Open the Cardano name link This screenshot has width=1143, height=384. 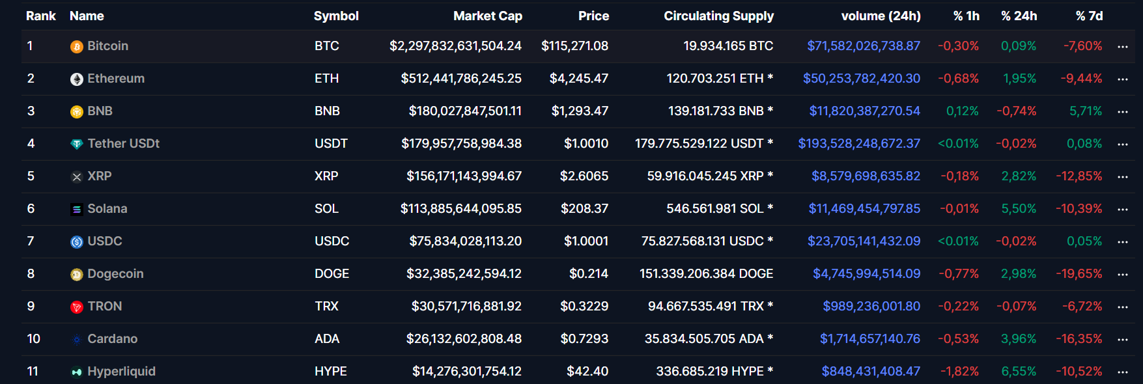click(x=112, y=338)
